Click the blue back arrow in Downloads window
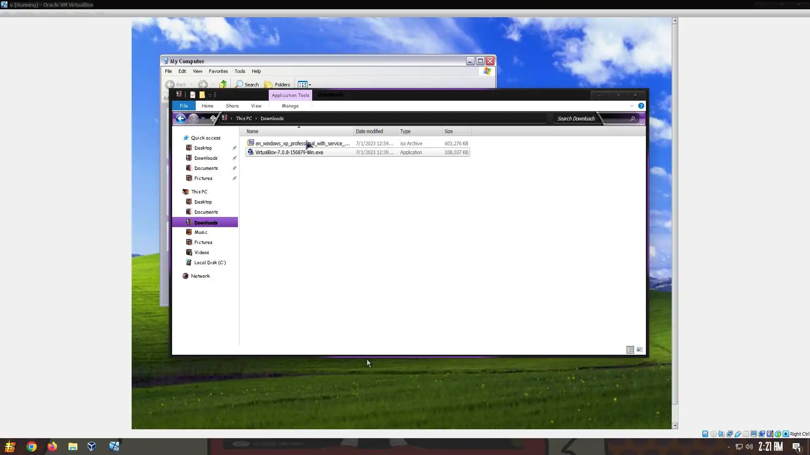810x455 pixels. pyautogui.click(x=181, y=119)
